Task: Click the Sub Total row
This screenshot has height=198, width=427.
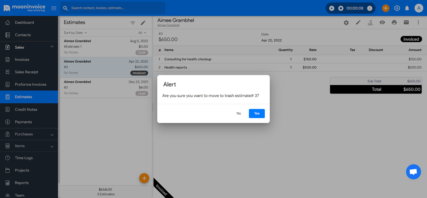Action: pyautogui.click(x=376, y=81)
